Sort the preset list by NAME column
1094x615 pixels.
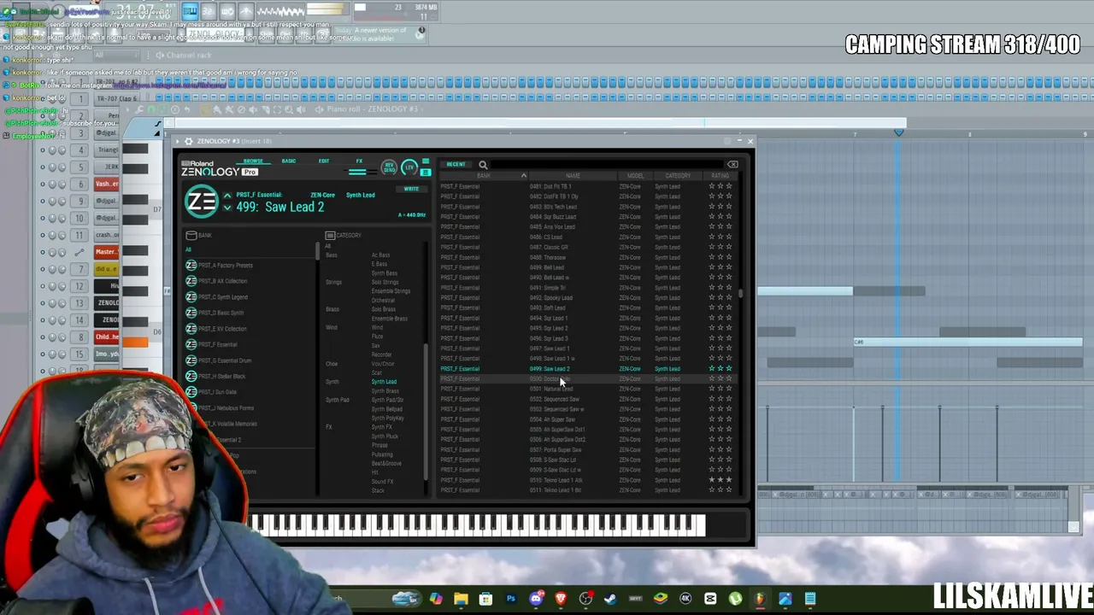(x=573, y=176)
